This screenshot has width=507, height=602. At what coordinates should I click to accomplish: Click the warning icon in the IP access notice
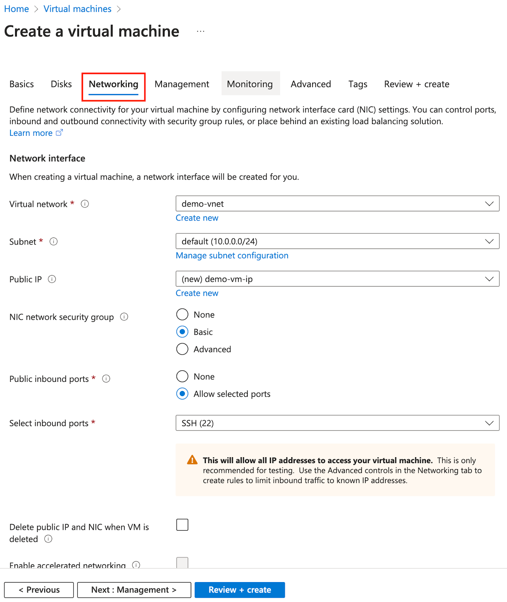pyautogui.click(x=192, y=460)
